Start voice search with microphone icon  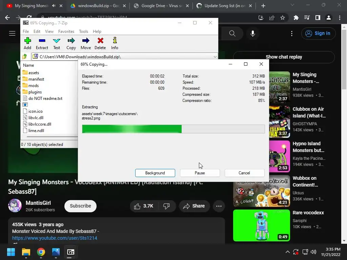point(253,34)
